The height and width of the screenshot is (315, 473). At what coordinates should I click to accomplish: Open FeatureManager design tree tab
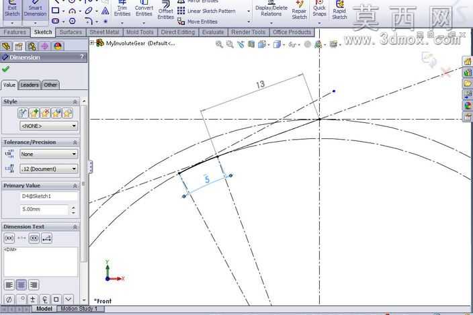coord(6,46)
